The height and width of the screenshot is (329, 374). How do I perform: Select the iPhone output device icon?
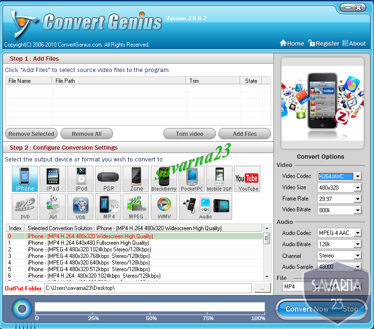click(x=25, y=179)
